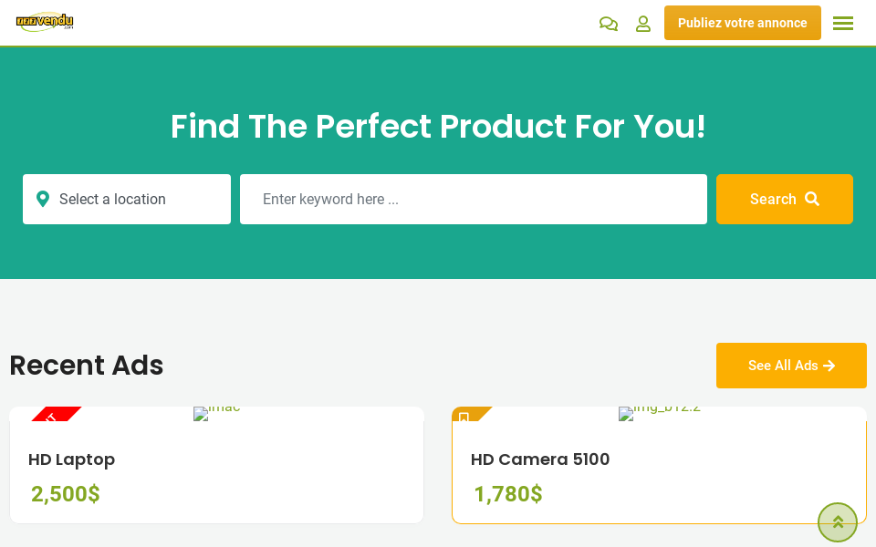Open the chat messages icon
876x547 pixels.
coord(608,24)
